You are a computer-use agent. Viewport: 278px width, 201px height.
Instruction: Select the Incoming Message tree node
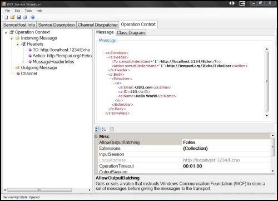pos(39,38)
